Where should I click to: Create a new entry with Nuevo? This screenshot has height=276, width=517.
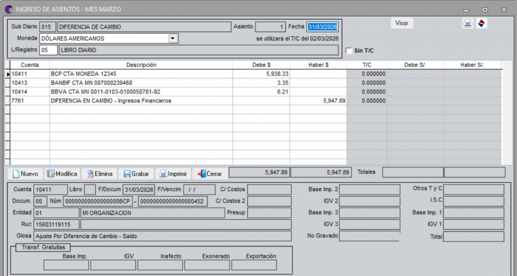[x=25, y=174]
